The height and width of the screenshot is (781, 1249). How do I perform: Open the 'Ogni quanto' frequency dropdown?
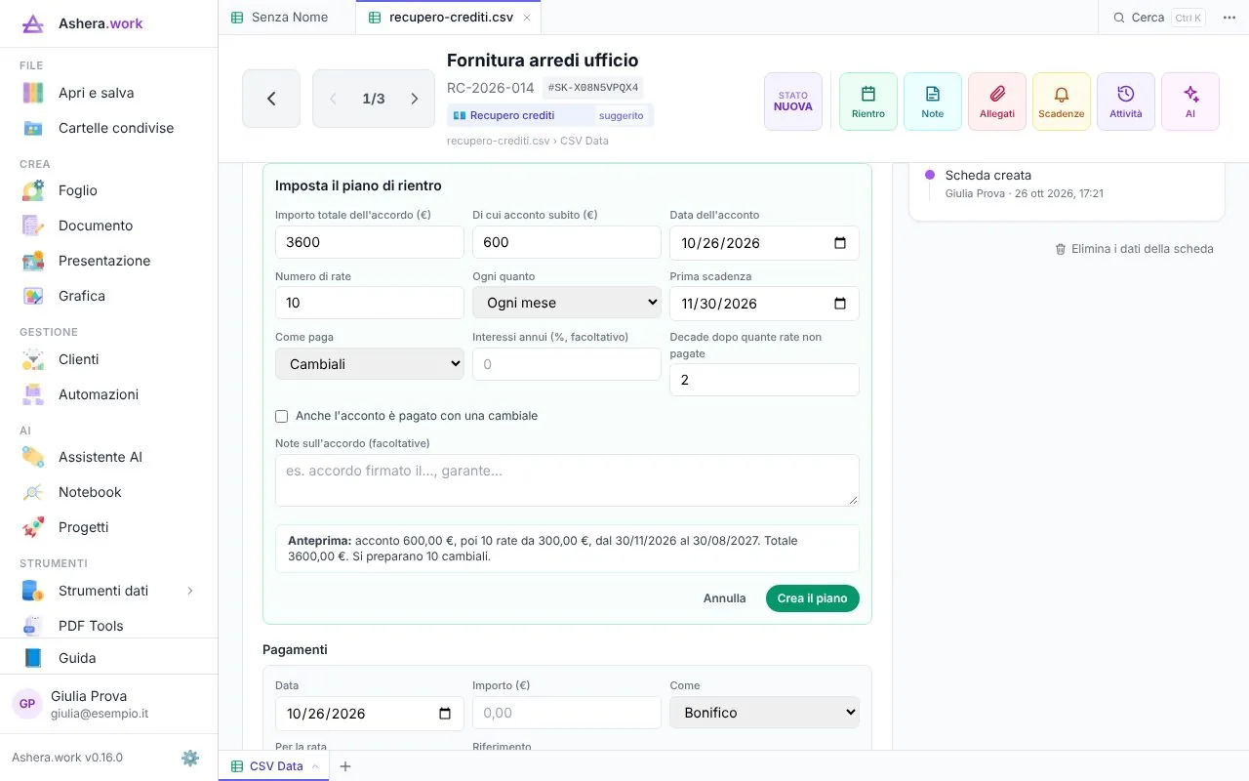[567, 303]
